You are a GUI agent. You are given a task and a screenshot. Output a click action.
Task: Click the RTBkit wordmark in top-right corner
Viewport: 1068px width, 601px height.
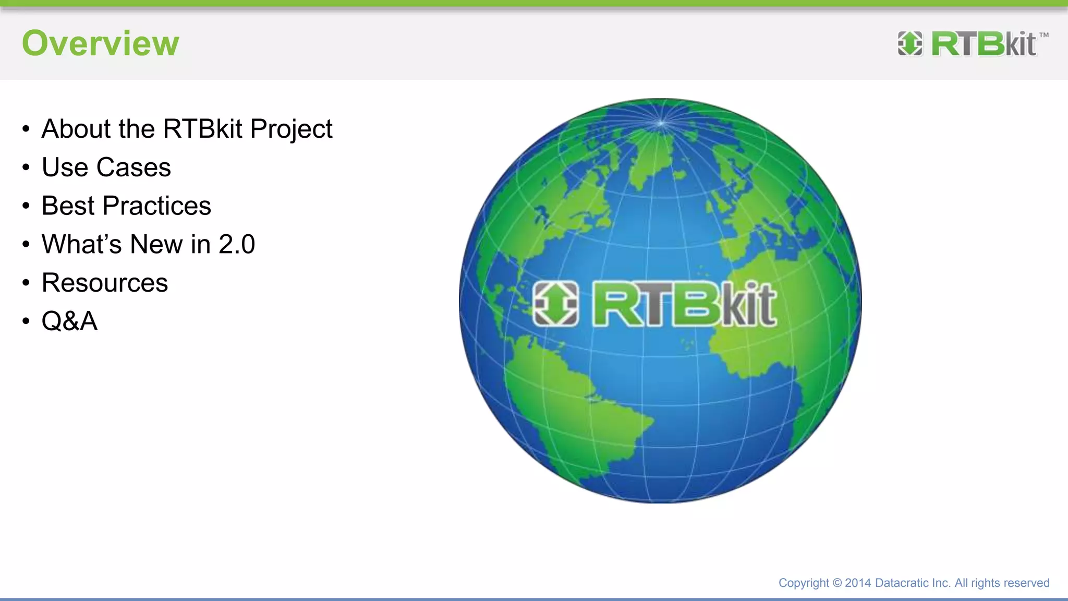click(x=984, y=44)
